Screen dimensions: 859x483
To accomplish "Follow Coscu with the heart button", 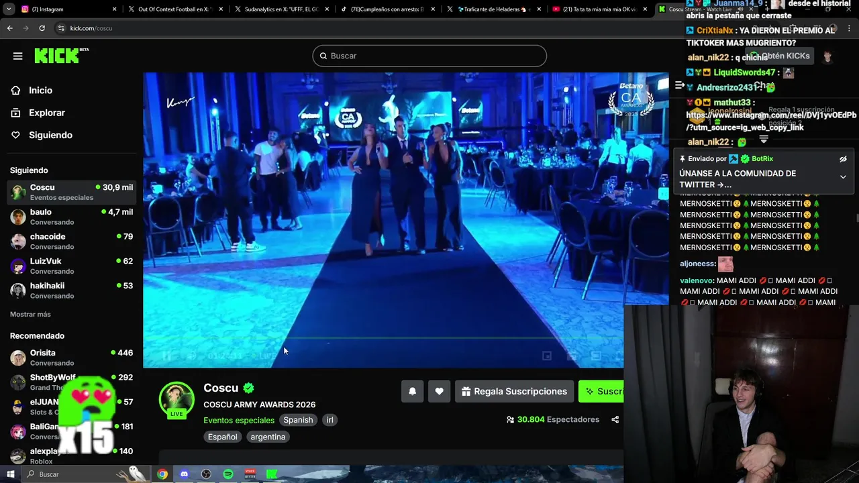I will (439, 391).
